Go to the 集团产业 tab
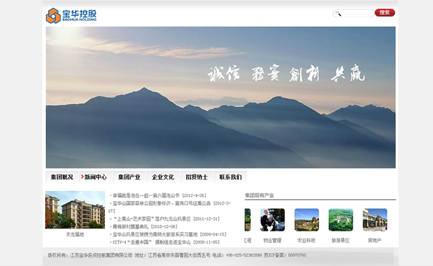 [x=129, y=177]
